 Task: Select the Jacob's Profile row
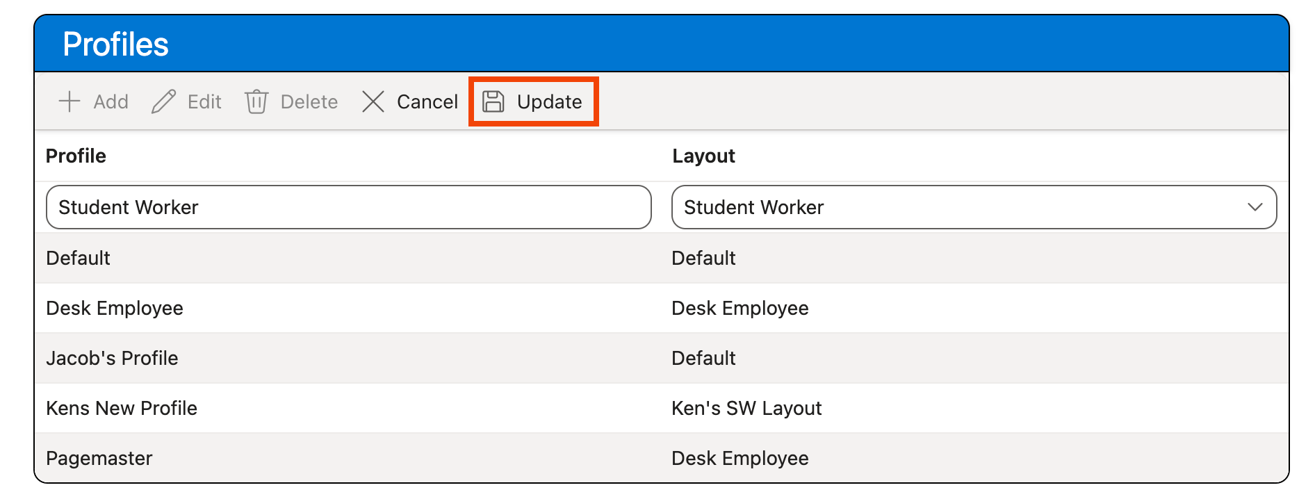tap(112, 358)
